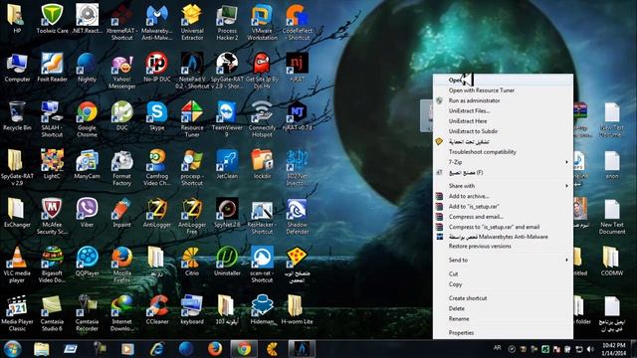Select the Resource Tuner desktop icon
Viewport: 637px width, 358px height.
click(192, 119)
